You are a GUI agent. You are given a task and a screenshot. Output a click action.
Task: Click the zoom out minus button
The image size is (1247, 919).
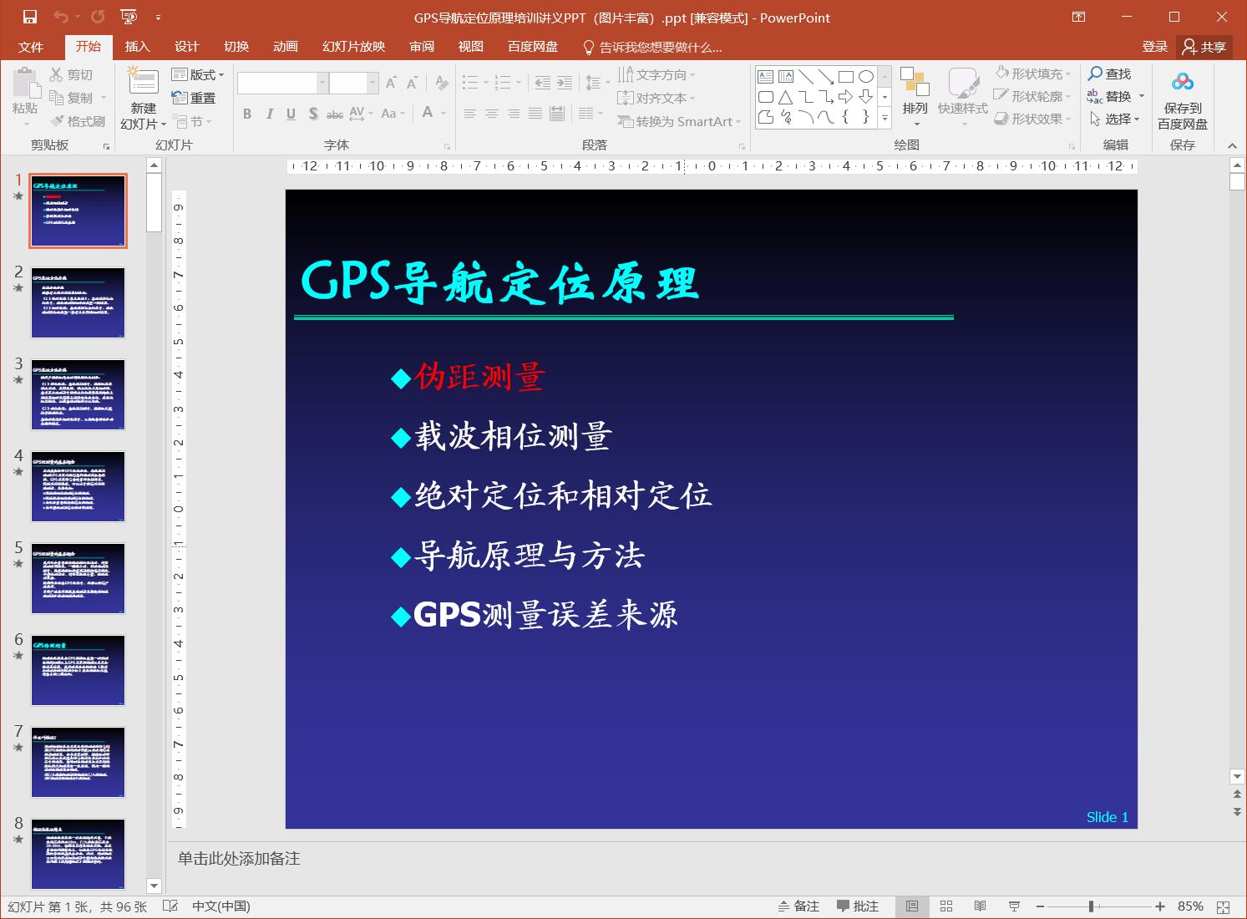(x=1041, y=906)
